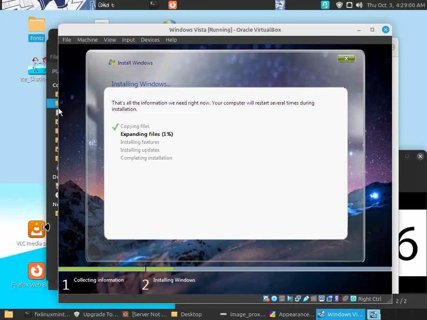Click the Install Windows title text

click(x=135, y=63)
